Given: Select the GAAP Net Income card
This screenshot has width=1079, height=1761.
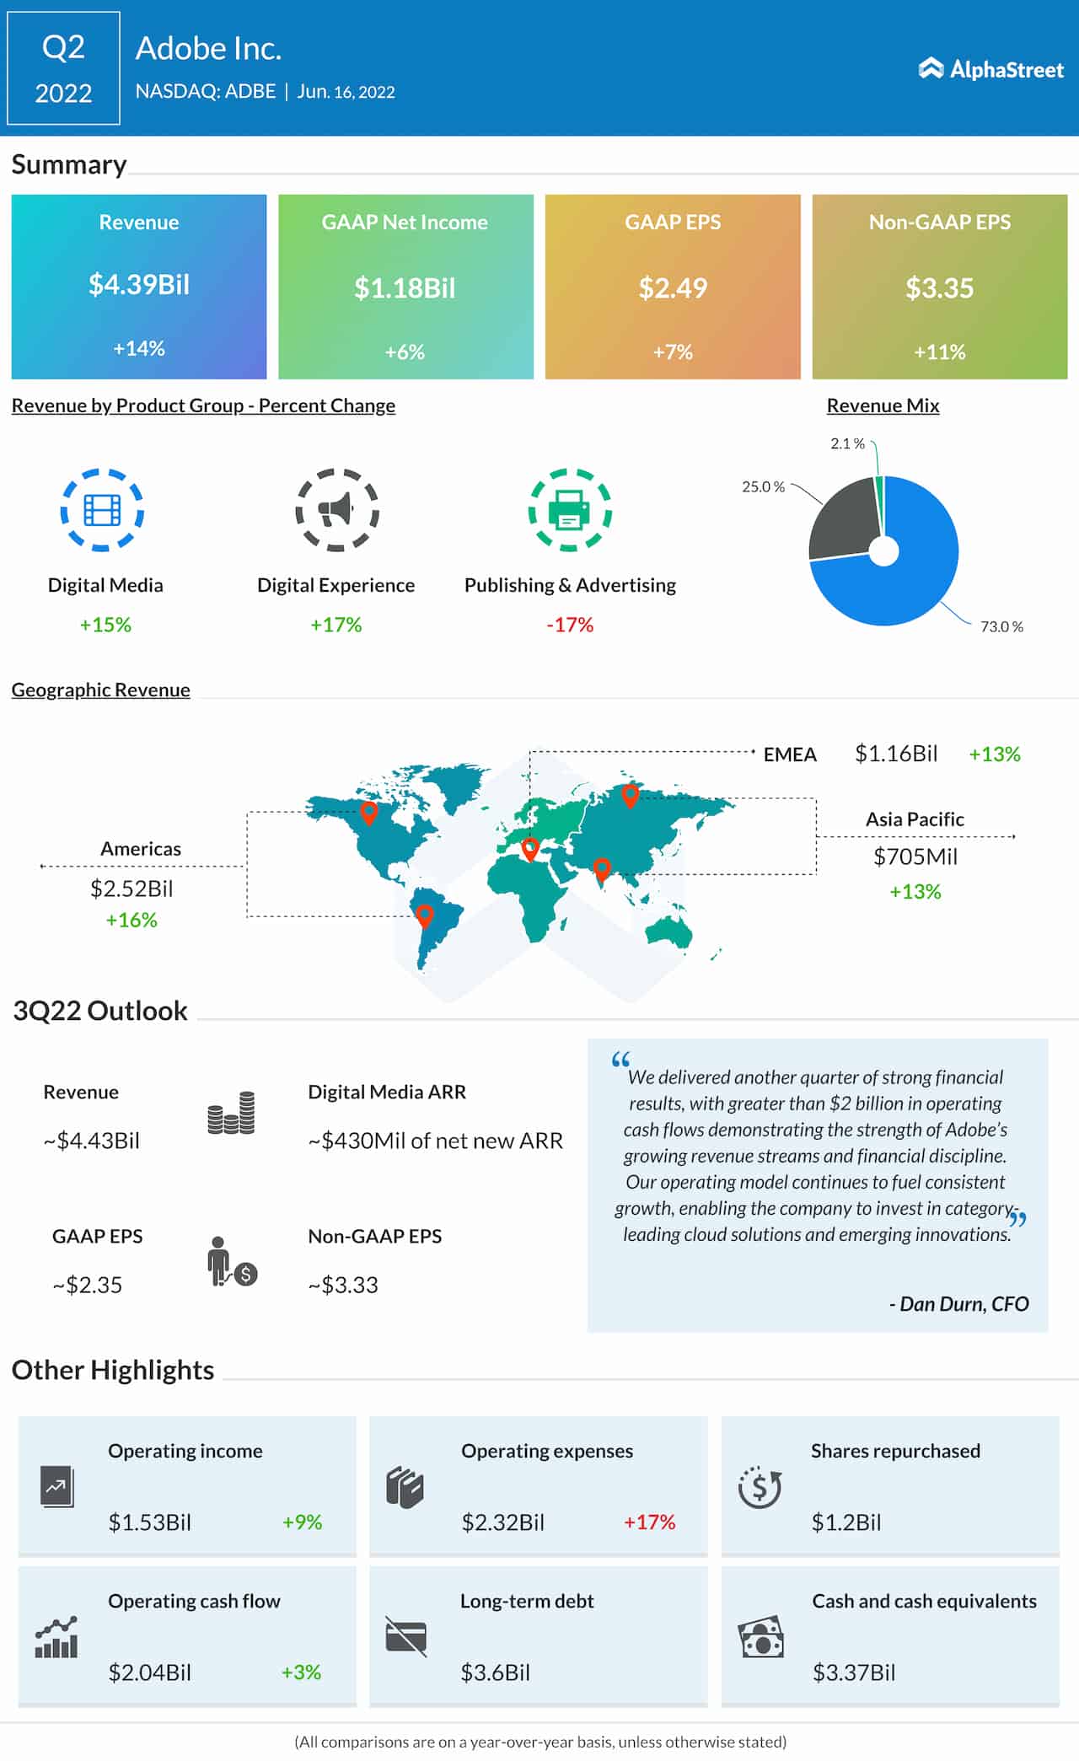Looking at the screenshot, I should tap(405, 287).
